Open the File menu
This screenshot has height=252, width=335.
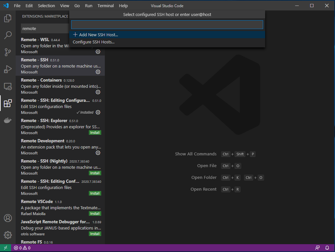[x=17, y=6]
